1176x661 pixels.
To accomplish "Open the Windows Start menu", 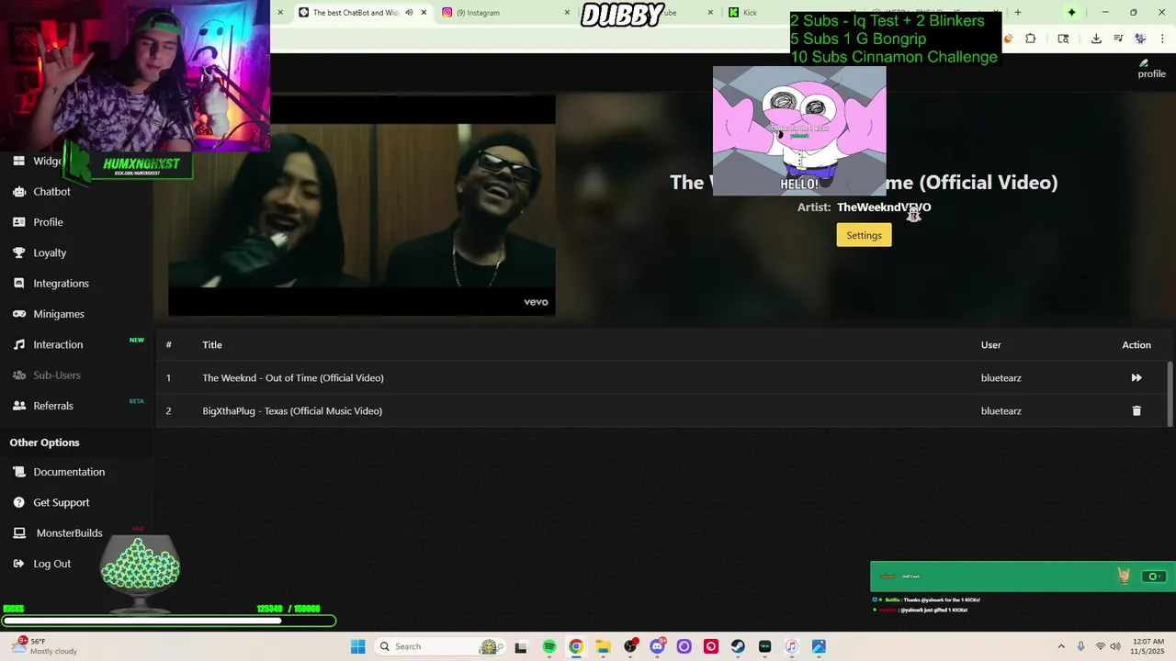I will [x=357, y=646].
